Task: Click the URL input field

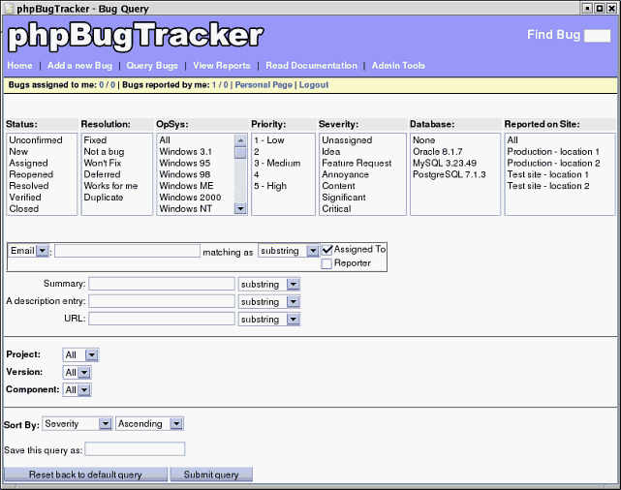Action: pos(162,319)
